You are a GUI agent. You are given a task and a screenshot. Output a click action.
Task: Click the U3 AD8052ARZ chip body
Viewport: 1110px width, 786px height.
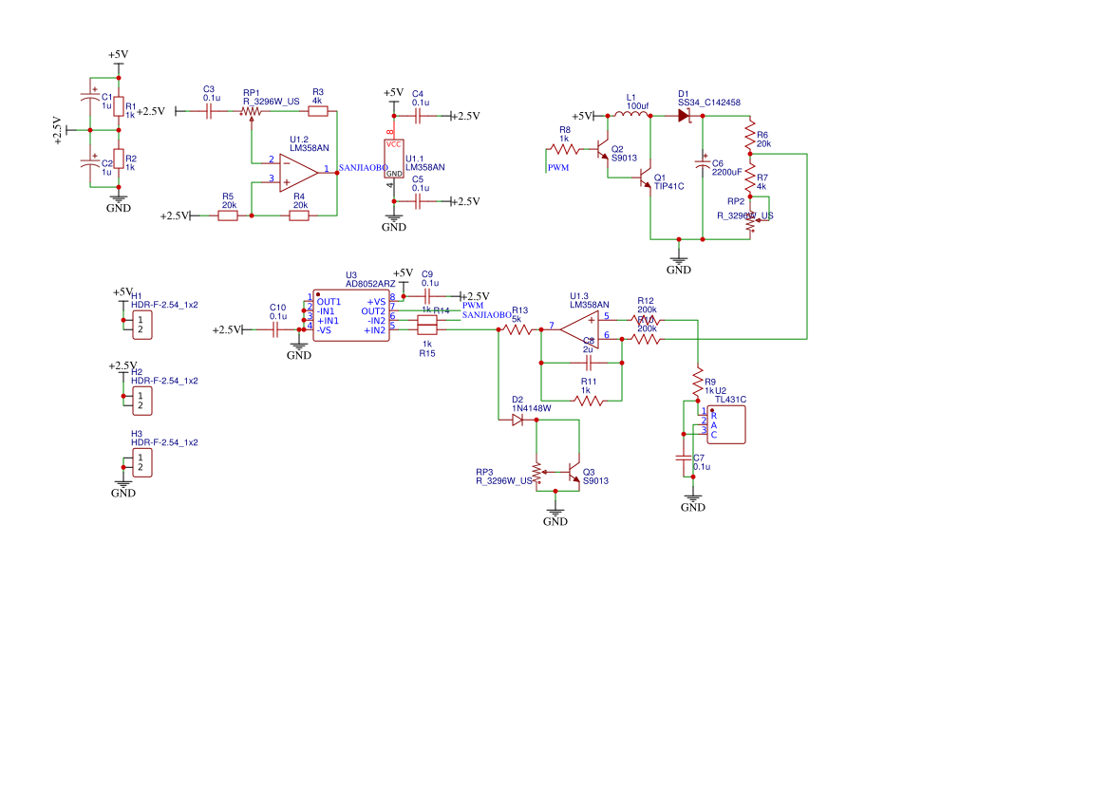pos(351,315)
